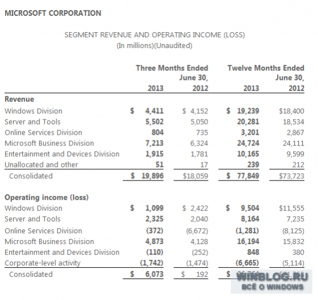Select consolidated operating income $ 192
The height and width of the screenshot is (300, 318).
194,274
